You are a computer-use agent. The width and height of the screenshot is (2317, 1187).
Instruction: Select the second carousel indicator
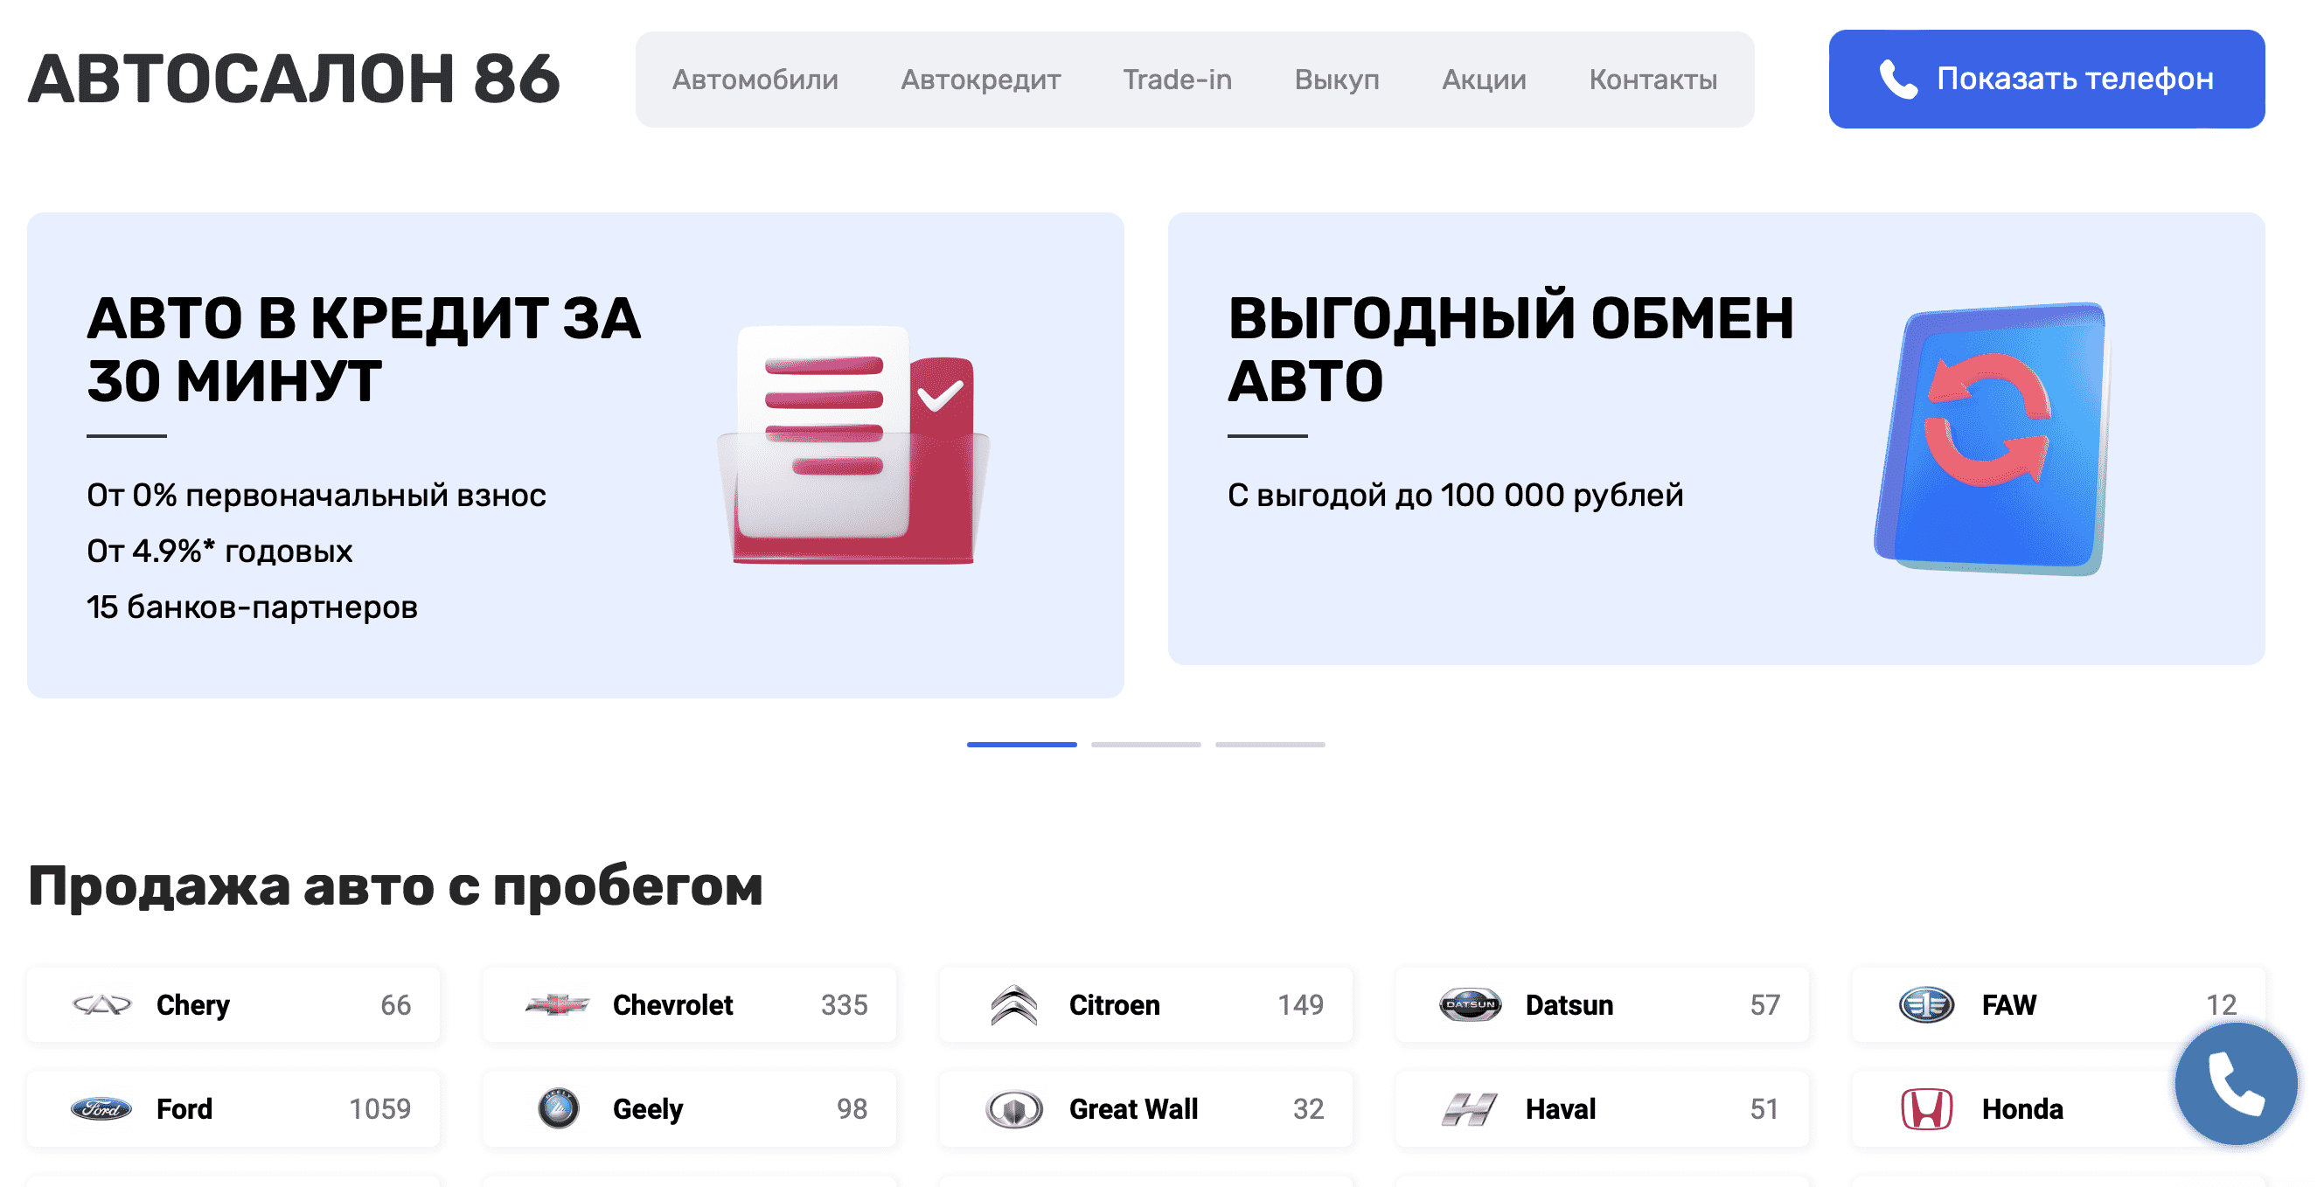pyautogui.click(x=1145, y=744)
